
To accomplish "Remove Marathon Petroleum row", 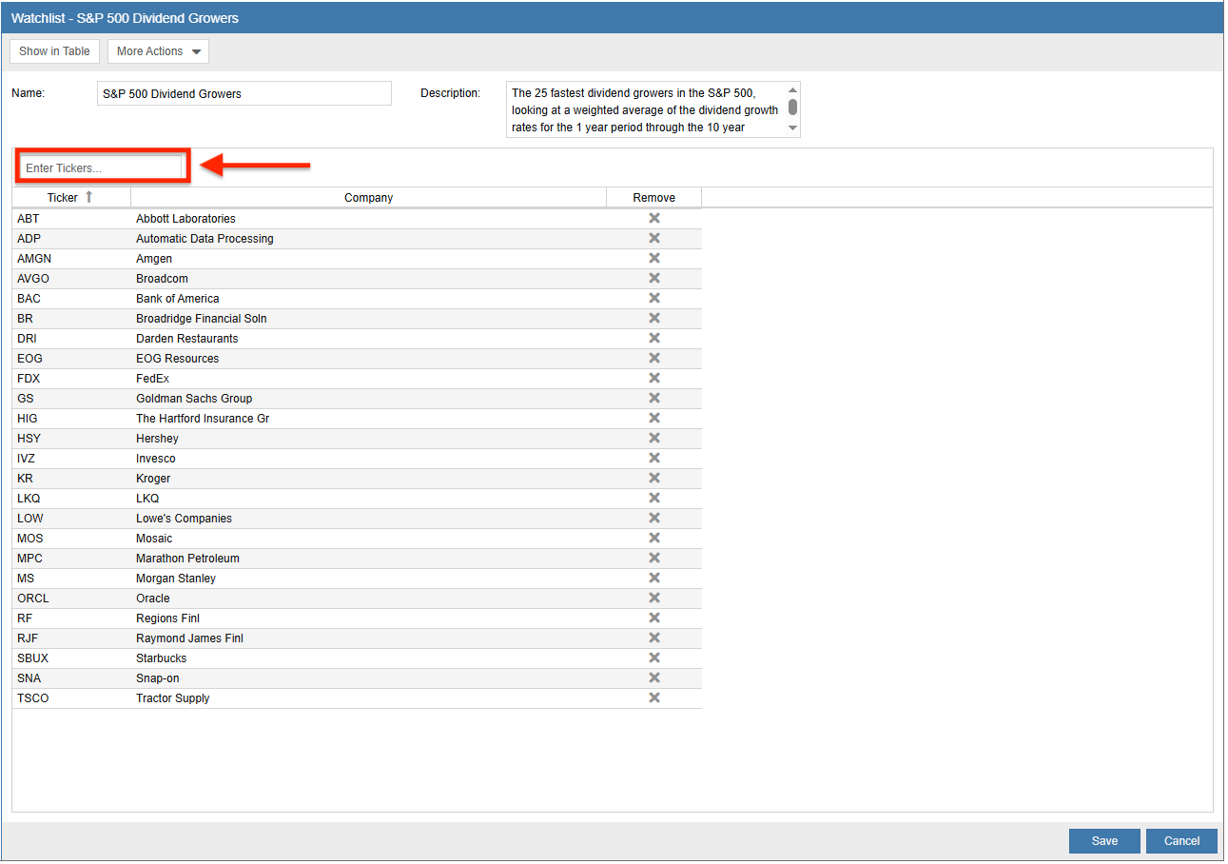I will click(654, 558).
